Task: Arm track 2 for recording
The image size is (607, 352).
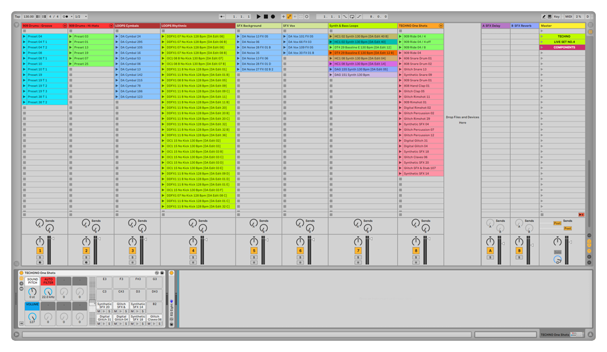Action: click(x=86, y=262)
